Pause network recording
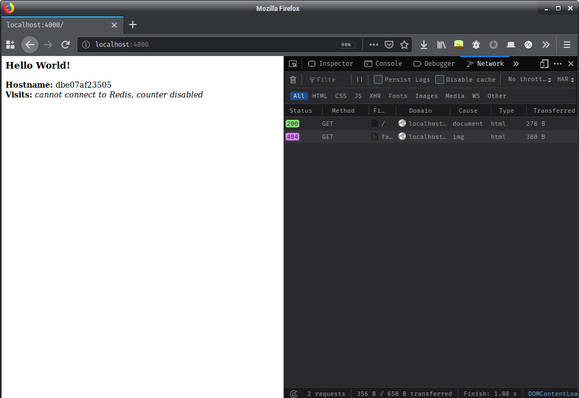 359,80
